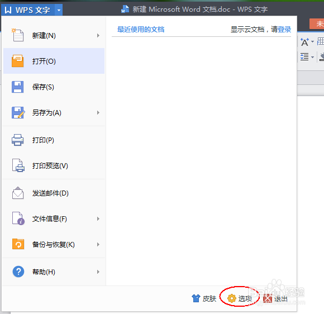Click the WPS logo icon in title bar
The width and height of the screenshot is (324, 314).
pyautogui.click(x=8, y=10)
